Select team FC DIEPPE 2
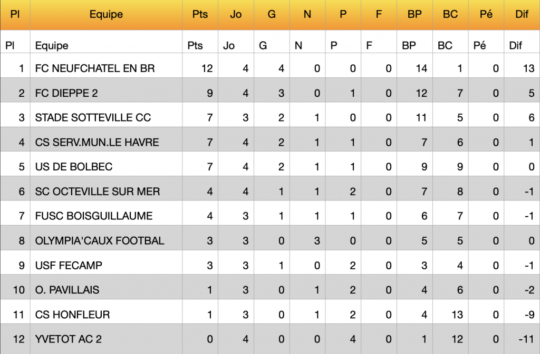Image resolution: width=540 pixels, height=354 pixels. (66, 93)
